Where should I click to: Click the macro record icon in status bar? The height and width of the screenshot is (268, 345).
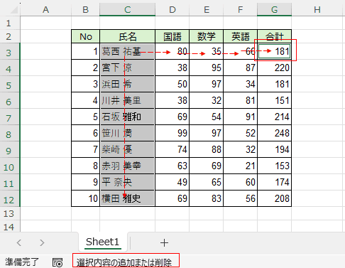pyautogui.click(x=57, y=262)
